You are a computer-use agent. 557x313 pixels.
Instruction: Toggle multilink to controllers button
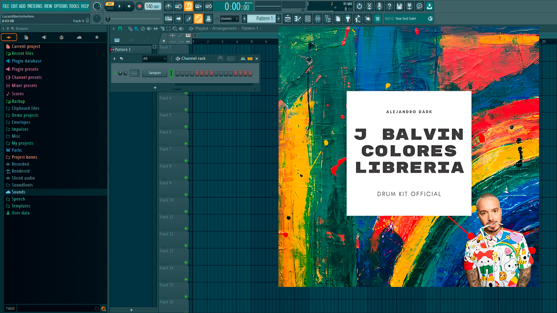(199, 18)
